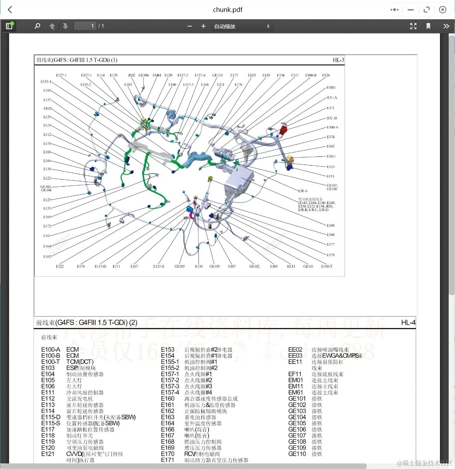The image size is (455, 469).
Task: Switch to presentation fullscreen mode
Action: (x=413, y=26)
